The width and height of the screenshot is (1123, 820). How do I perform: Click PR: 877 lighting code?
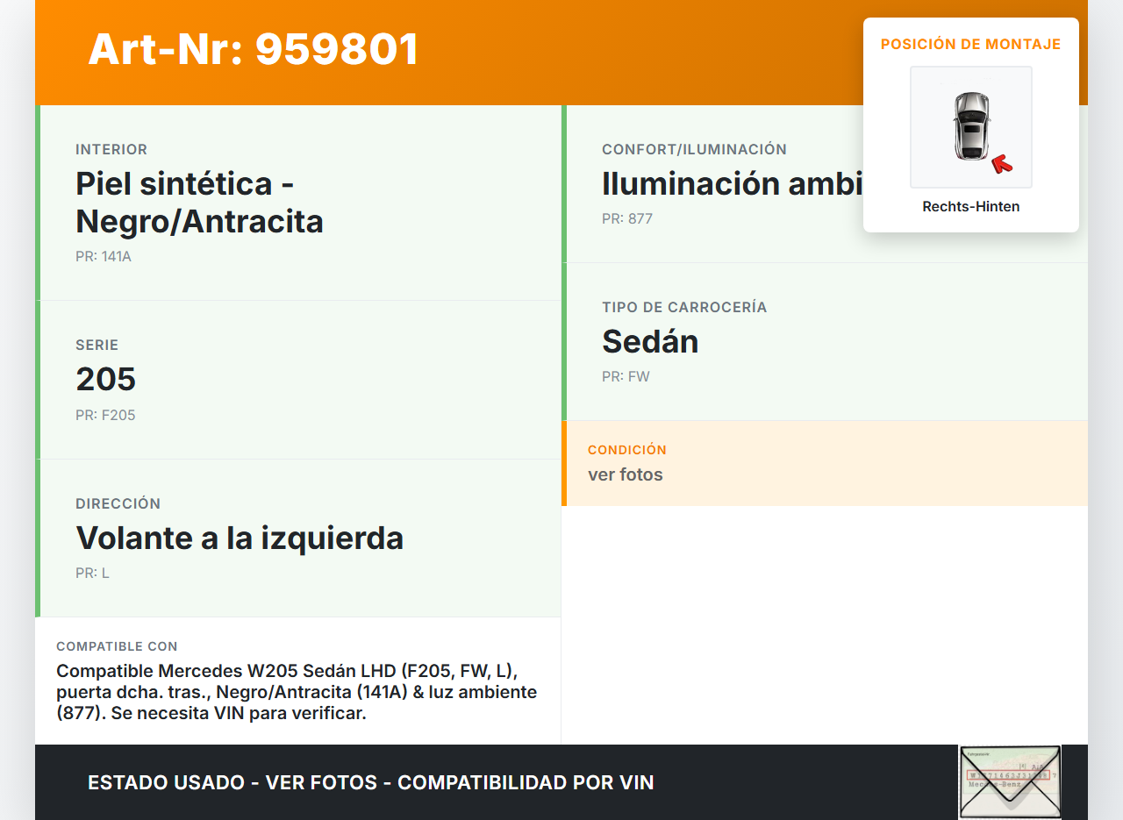click(627, 219)
